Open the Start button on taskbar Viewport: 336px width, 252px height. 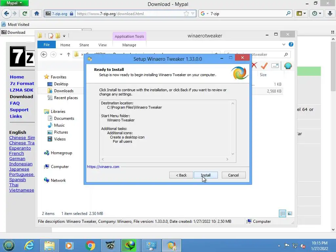pos(8,245)
